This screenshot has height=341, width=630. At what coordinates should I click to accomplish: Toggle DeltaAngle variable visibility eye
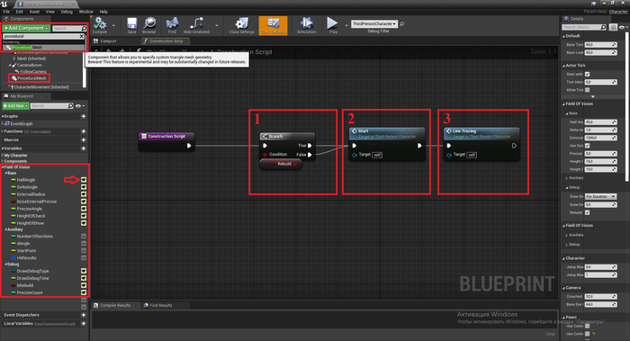84,187
